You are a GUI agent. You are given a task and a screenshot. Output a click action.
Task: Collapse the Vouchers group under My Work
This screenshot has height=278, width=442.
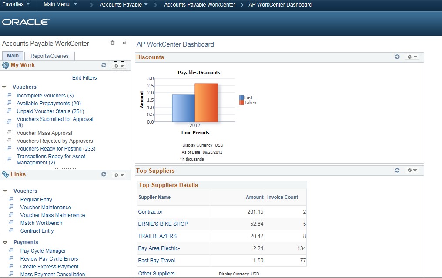4,87
